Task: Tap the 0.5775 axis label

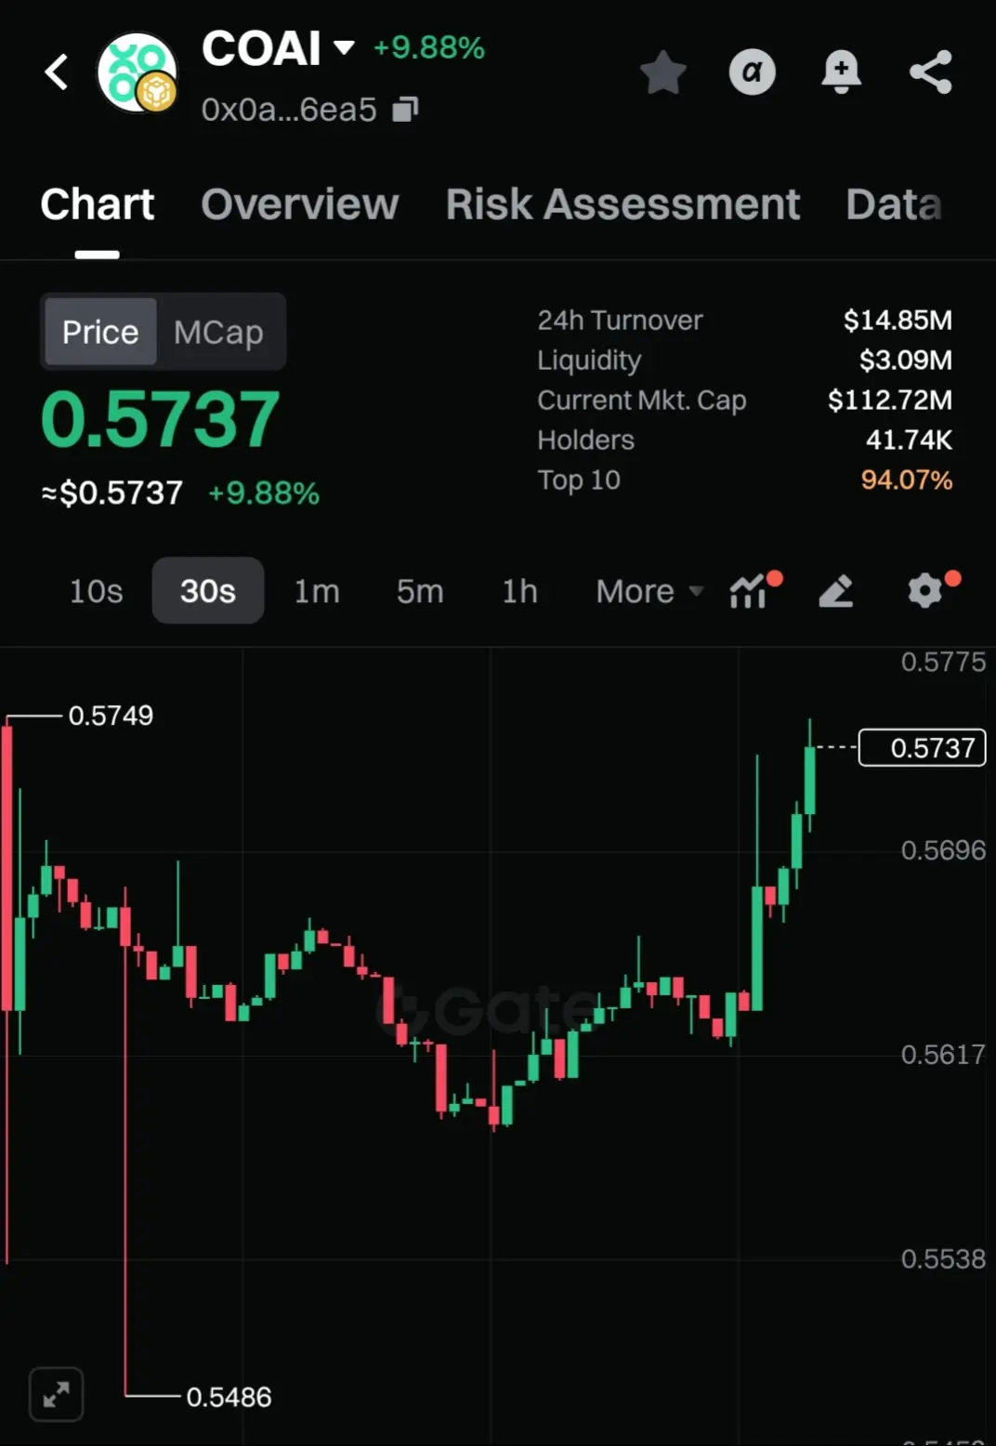Action: click(943, 662)
